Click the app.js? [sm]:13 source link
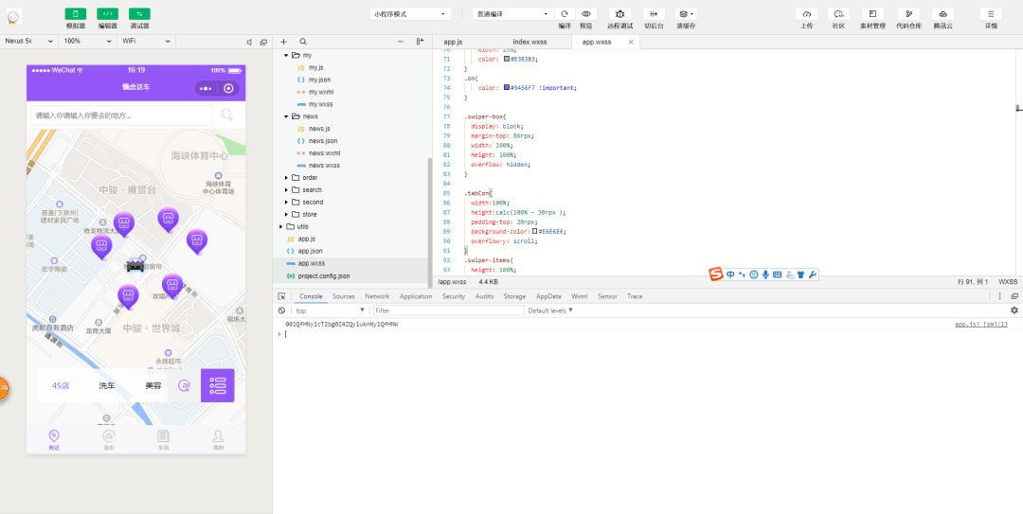 [981, 324]
